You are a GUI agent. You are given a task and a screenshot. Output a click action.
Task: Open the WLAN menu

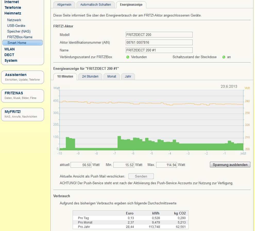tap(10, 49)
